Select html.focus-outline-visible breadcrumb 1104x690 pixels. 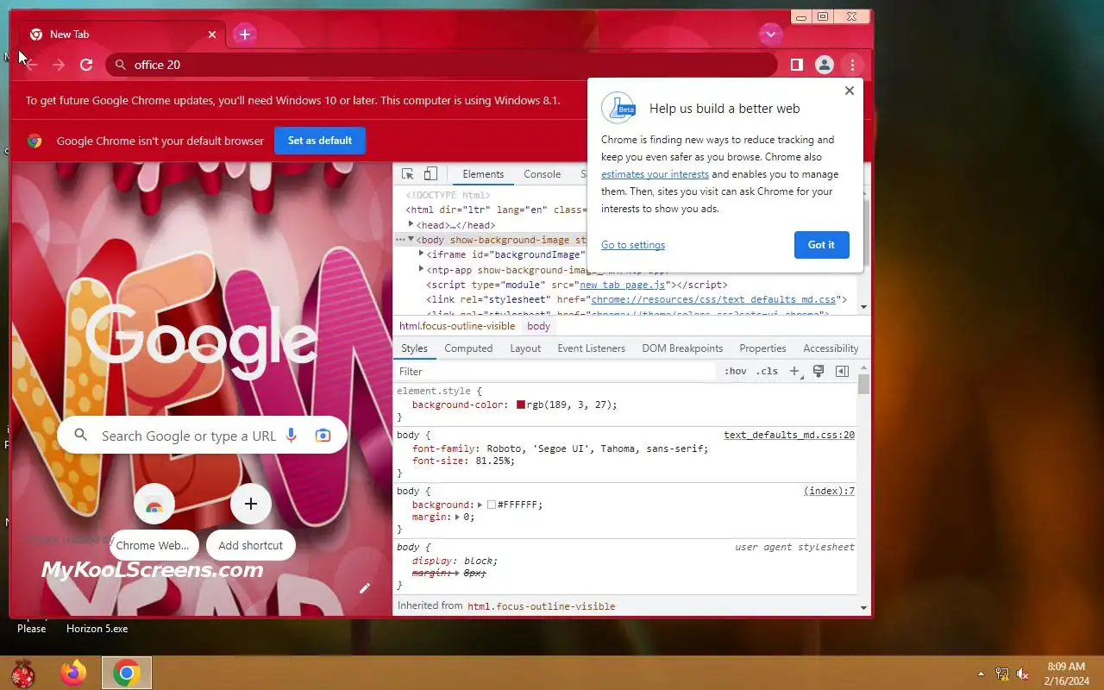click(457, 326)
